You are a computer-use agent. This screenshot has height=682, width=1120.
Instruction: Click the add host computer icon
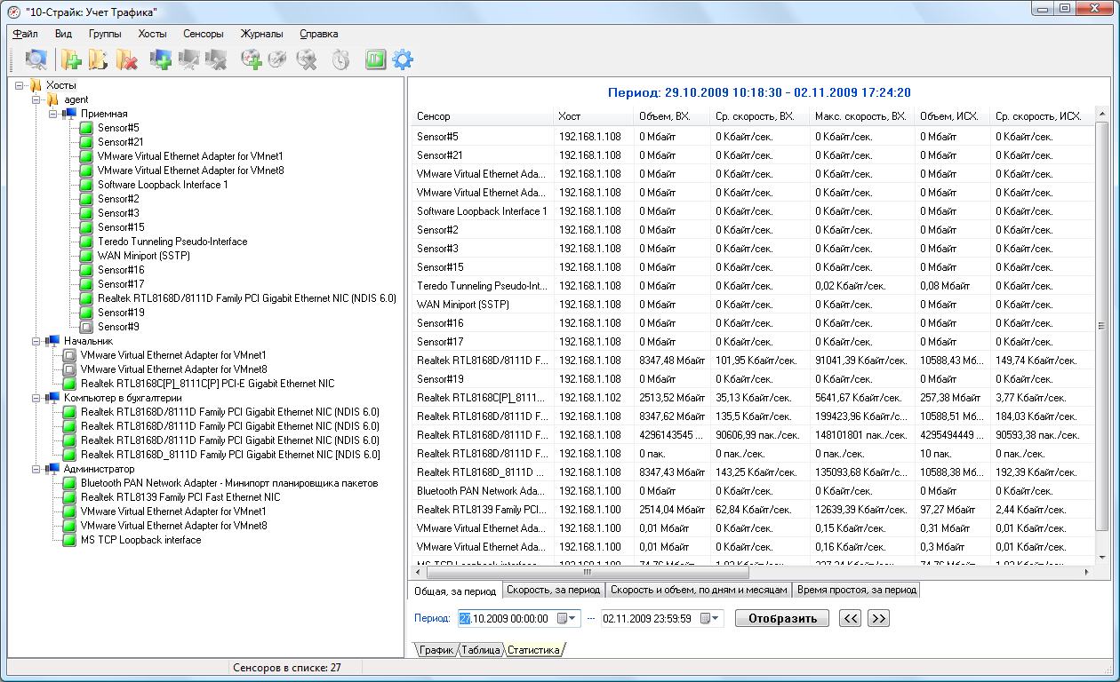(161, 60)
